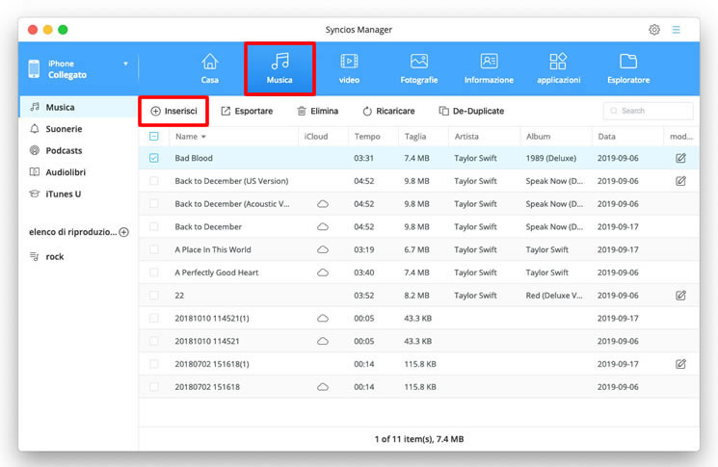Go to the Fotografie tab

coord(419,68)
